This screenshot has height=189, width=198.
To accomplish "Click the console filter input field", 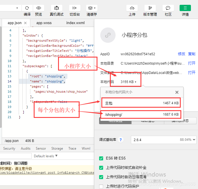I will click(x=16, y=156).
